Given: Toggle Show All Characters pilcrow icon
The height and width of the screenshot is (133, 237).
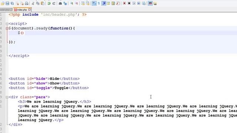Looking at the screenshot, I should point(99,3).
